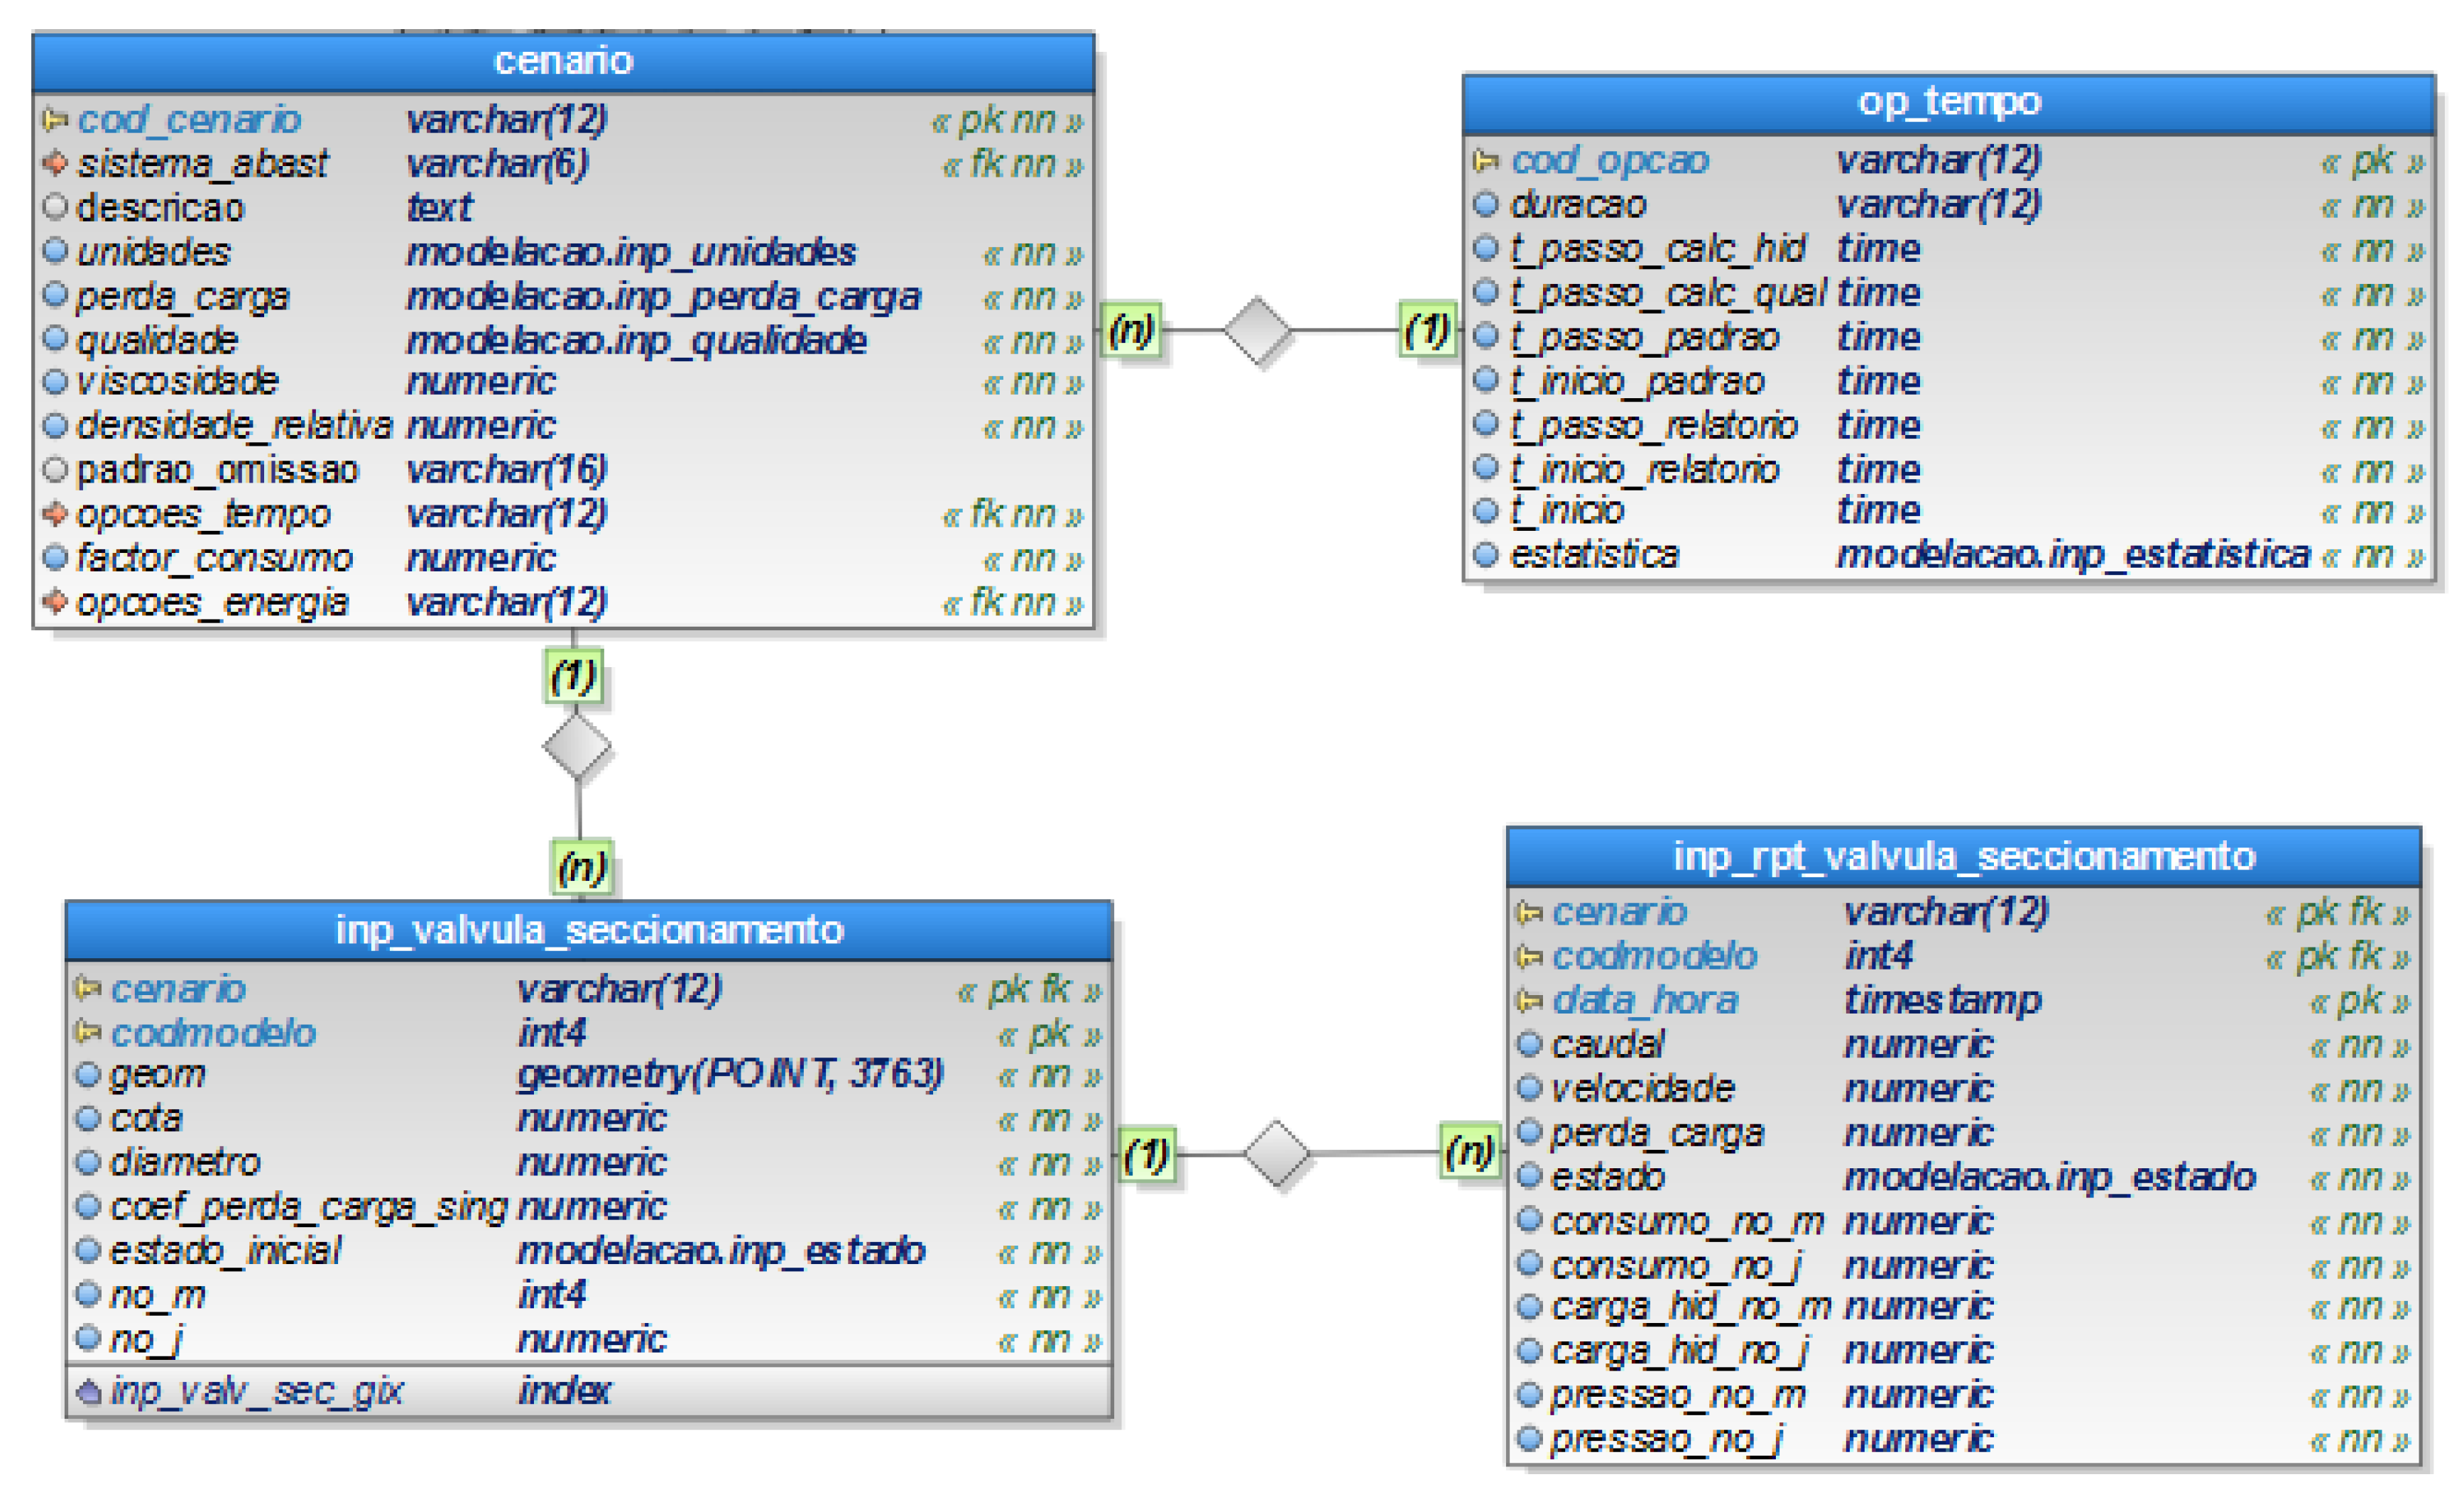Select the inp_valvula_seccionamento table header
Screen dimensions: 2464x1499
589,930
